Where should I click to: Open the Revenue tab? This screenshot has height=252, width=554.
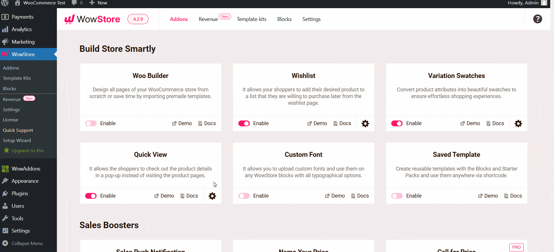coord(208,19)
